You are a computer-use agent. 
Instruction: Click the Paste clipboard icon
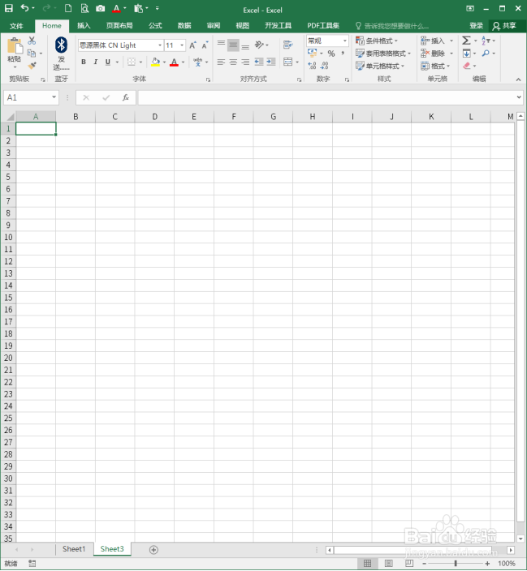15,45
